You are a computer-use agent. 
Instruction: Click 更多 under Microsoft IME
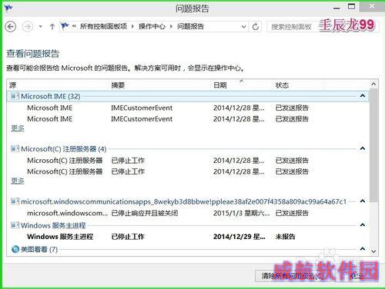18,128
